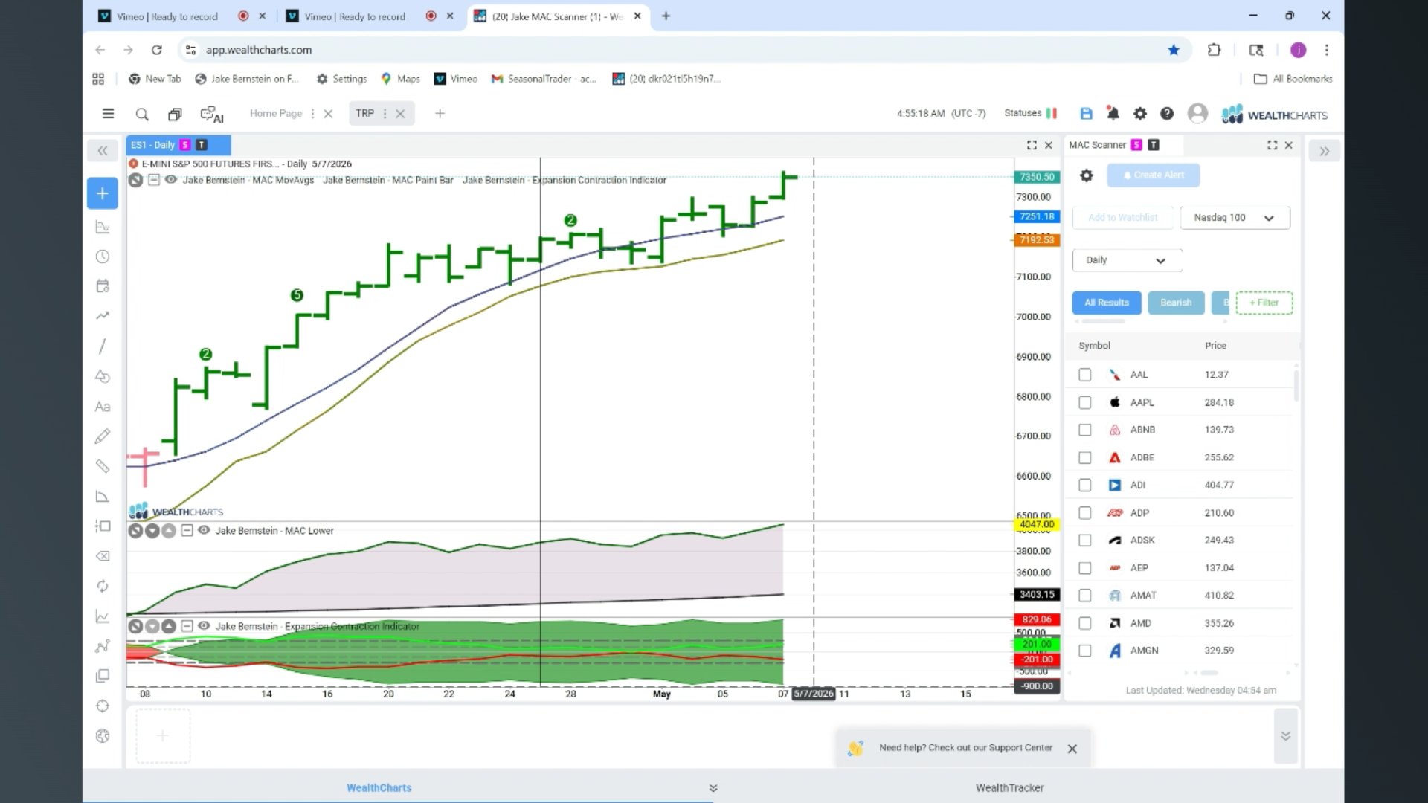The width and height of the screenshot is (1428, 803).
Task: Select the Aa text annotation tool
Action: click(x=103, y=407)
